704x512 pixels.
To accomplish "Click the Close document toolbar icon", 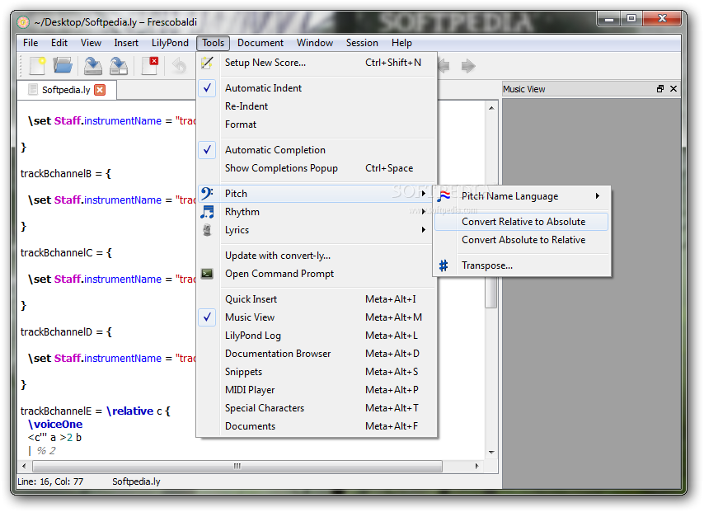I will [x=149, y=66].
